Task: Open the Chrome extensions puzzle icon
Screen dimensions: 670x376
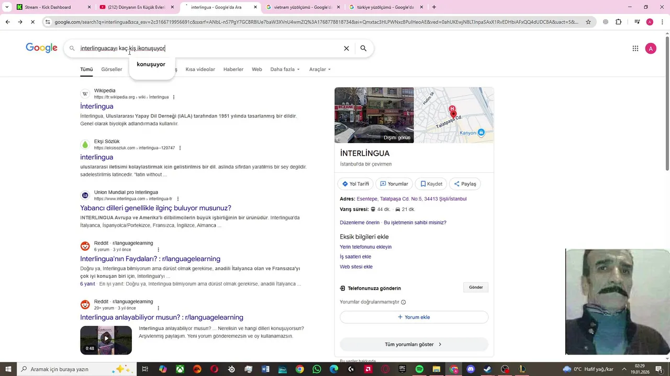Action: (x=619, y=22)
